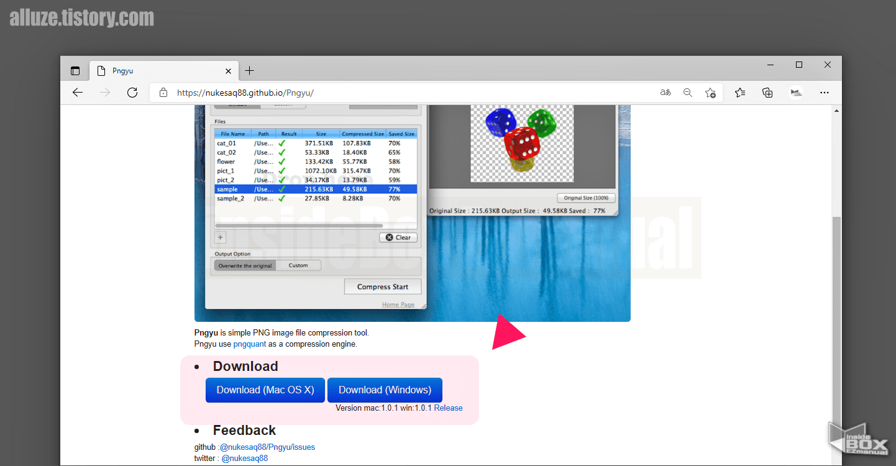This screenshot has width=896, height=466.
Task: Click Download (Mac OS X) button
Action: 265,390
